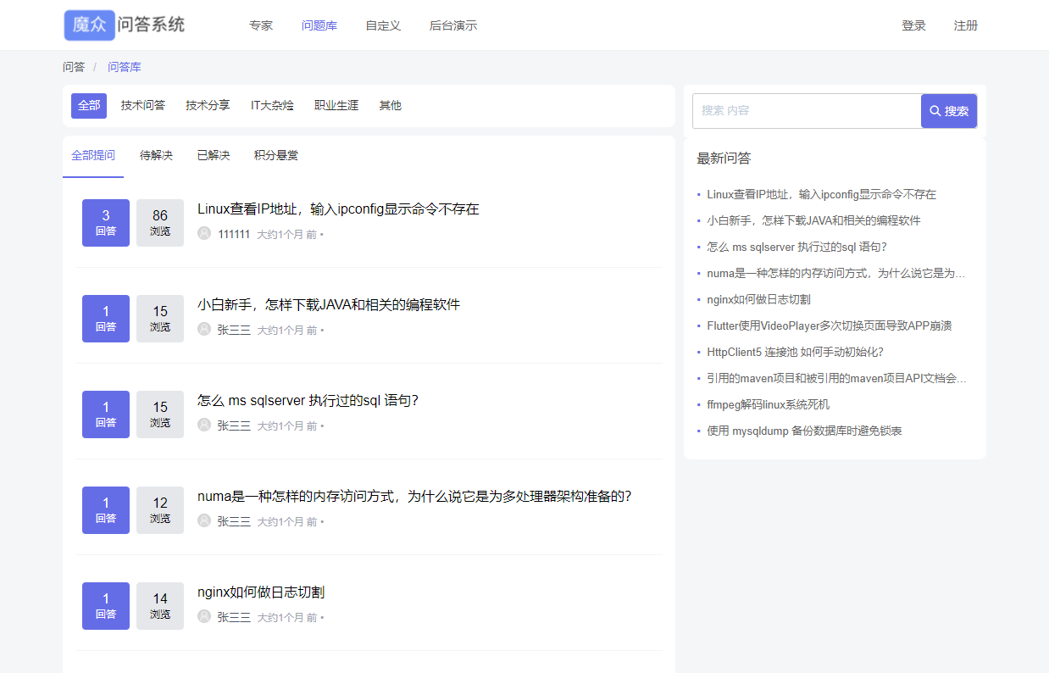Click the '15 浏览' box on the sqlserver question
The height and width of the screenshot is (673, 1049).
coord(160,414)
